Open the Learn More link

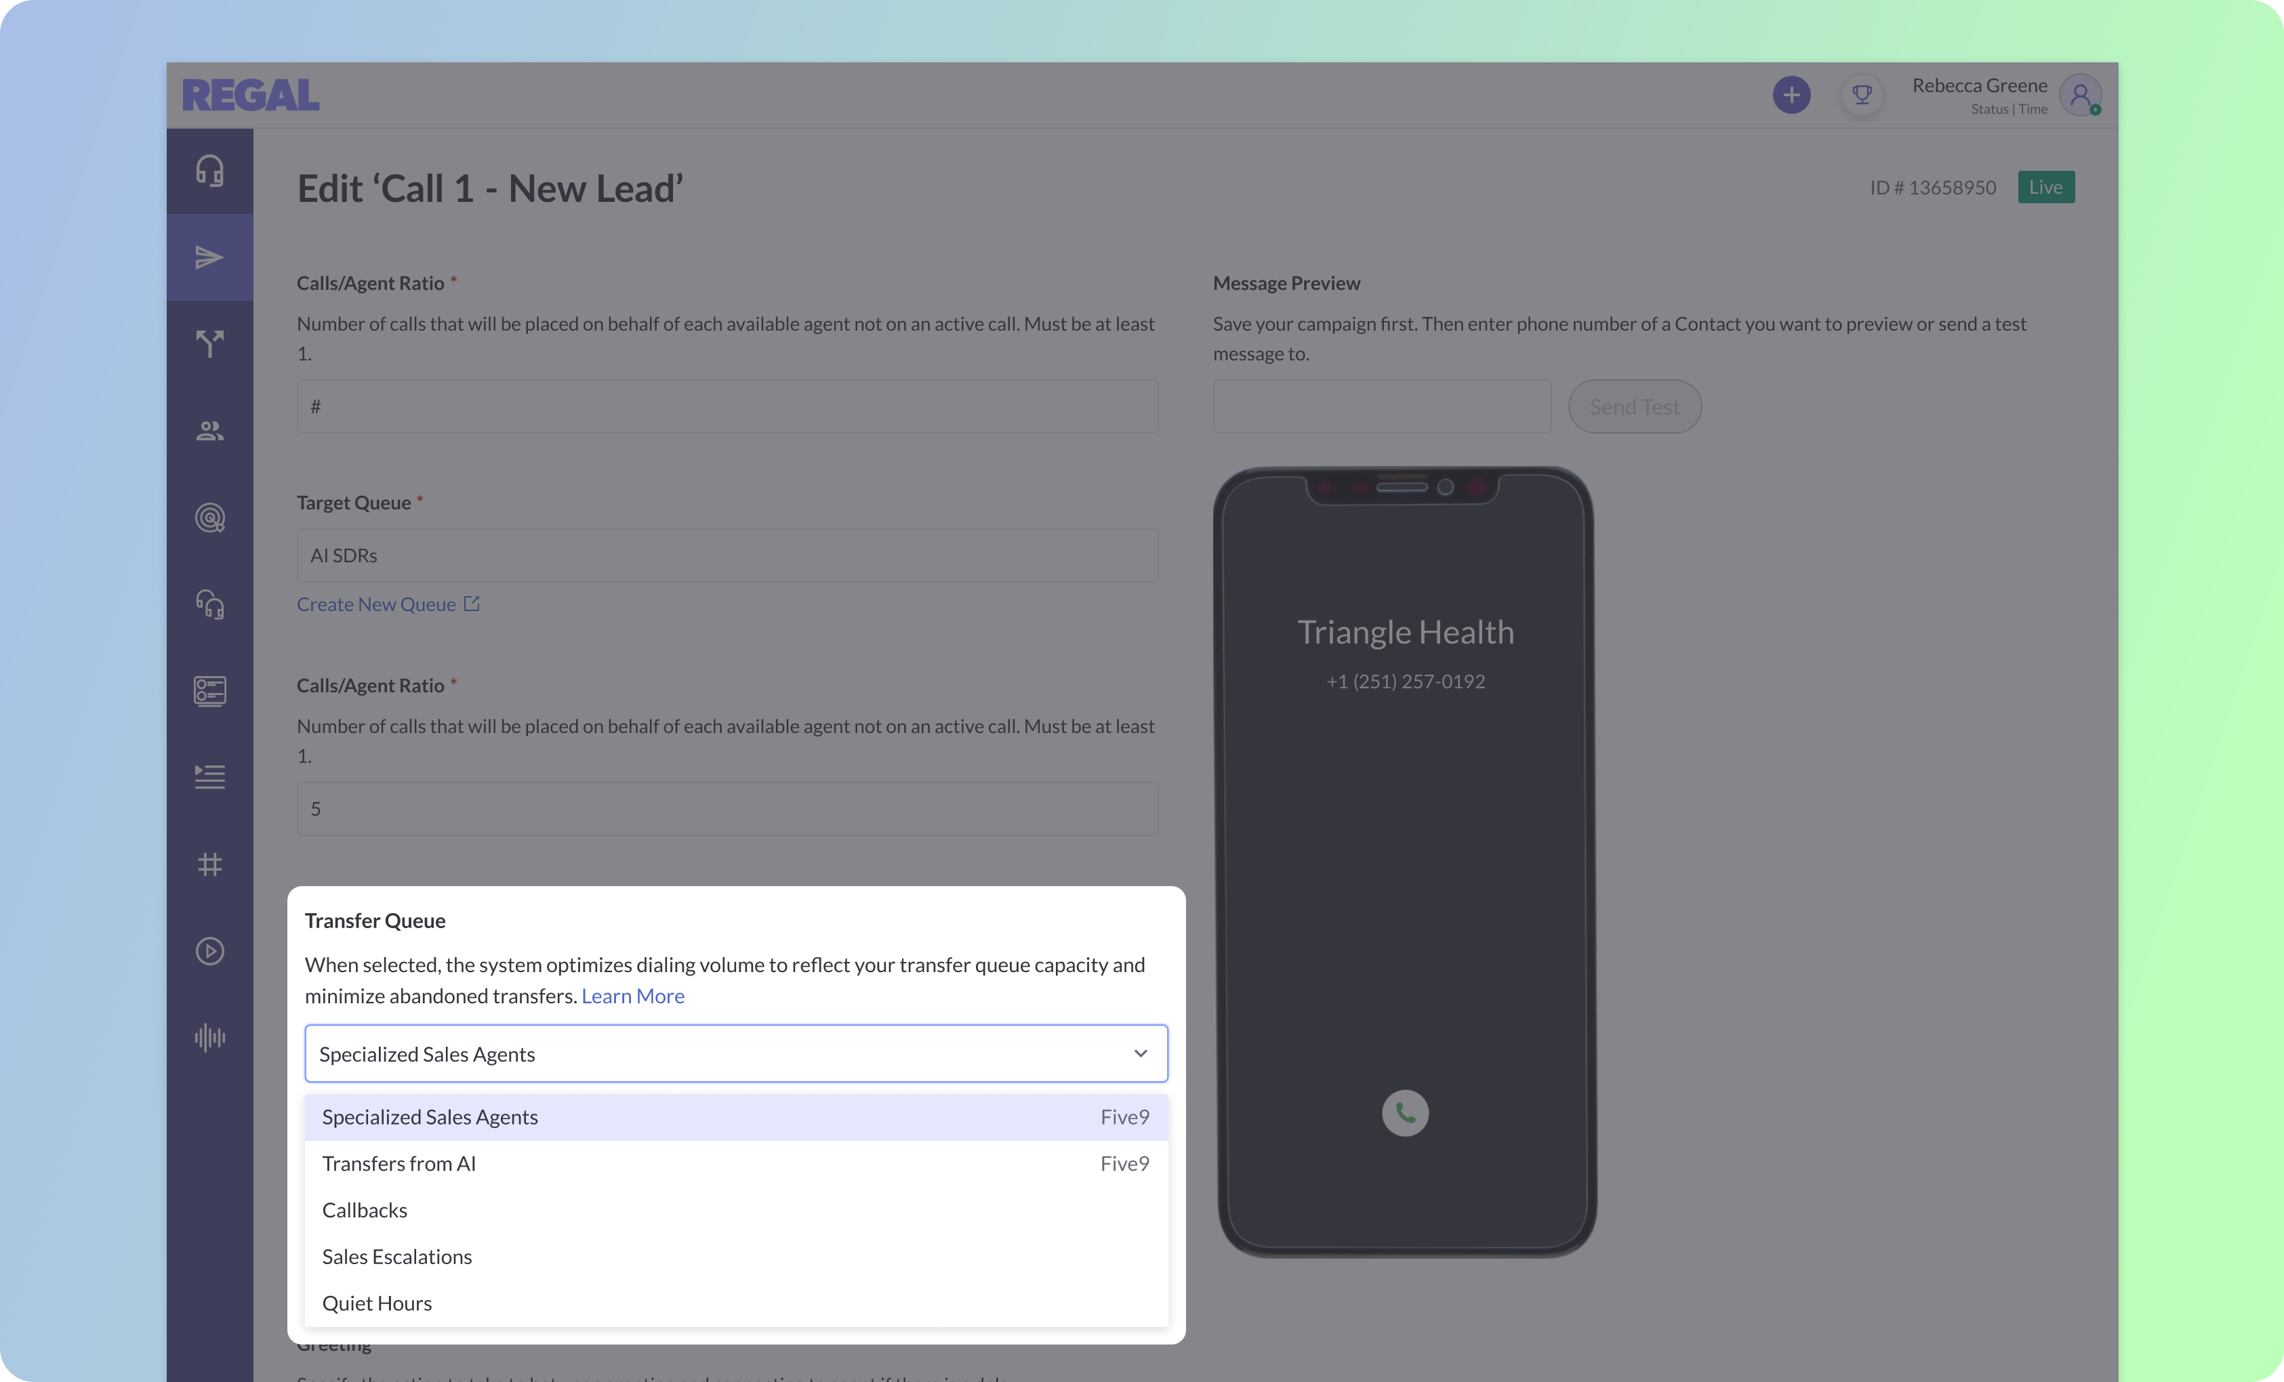pos(632,996)
